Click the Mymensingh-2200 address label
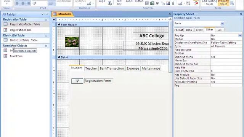 pos(153,48)
